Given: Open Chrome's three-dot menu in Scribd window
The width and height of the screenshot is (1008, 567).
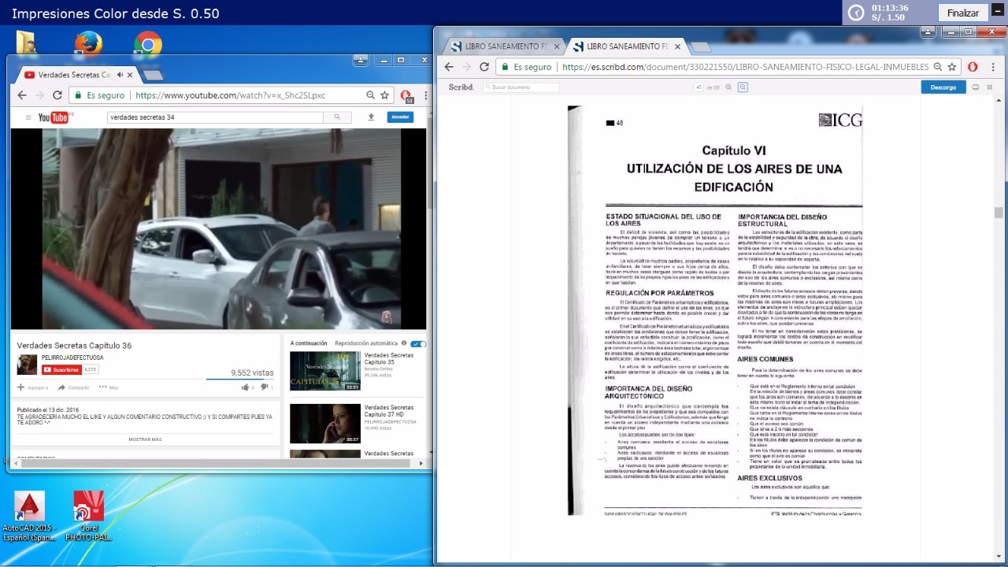Looking at the screenshot, I should click(x=993, y=67).
